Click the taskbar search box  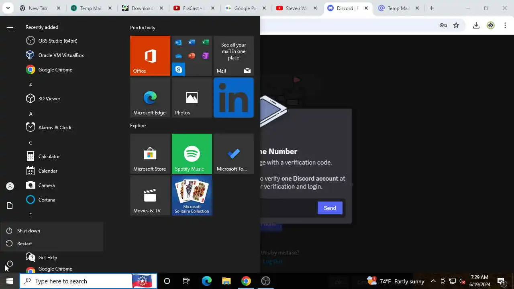88,281
